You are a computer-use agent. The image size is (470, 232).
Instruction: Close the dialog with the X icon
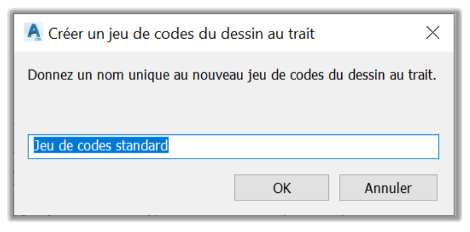click(x=432, y=33)
